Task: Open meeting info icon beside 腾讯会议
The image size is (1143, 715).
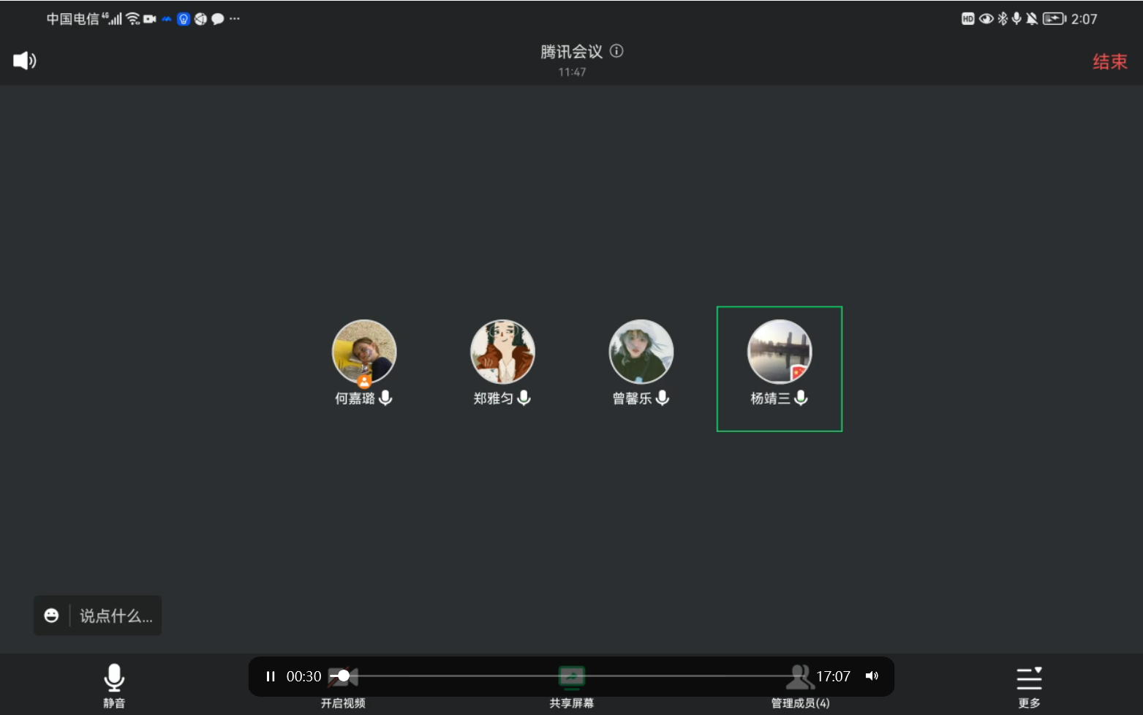Action: click(x=616, y=51)
